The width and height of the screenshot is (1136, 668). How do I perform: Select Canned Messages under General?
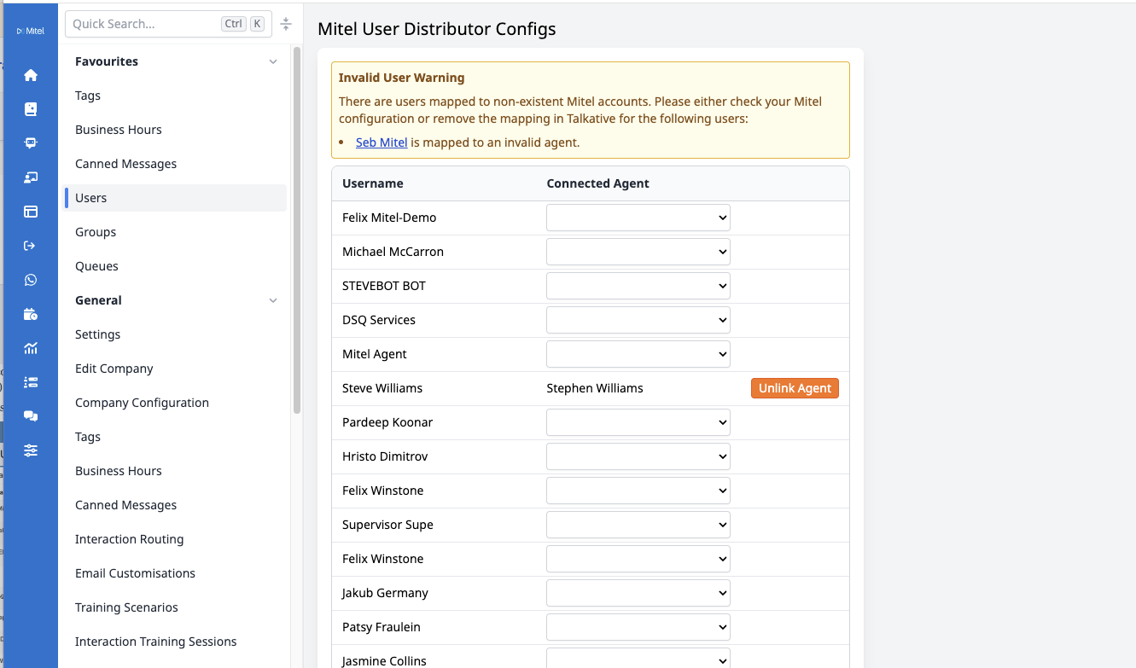[126, 505]
